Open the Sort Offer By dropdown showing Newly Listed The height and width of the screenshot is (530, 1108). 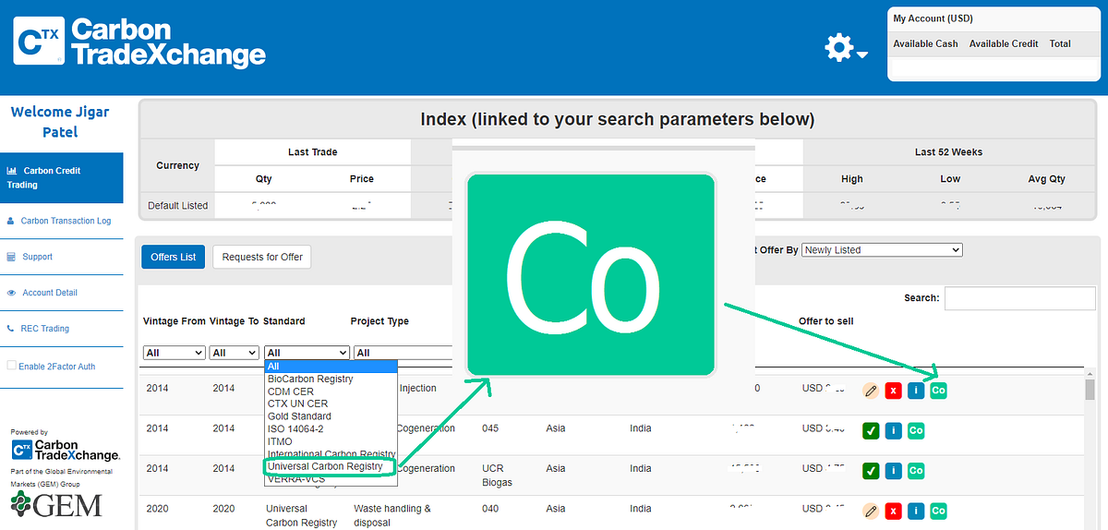coord(882,250)
